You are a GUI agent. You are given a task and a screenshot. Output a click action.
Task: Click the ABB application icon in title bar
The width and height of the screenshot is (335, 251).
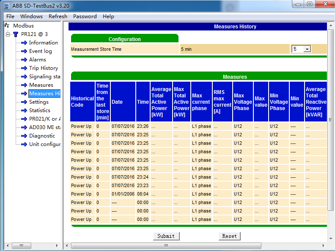tap(7, 6)
